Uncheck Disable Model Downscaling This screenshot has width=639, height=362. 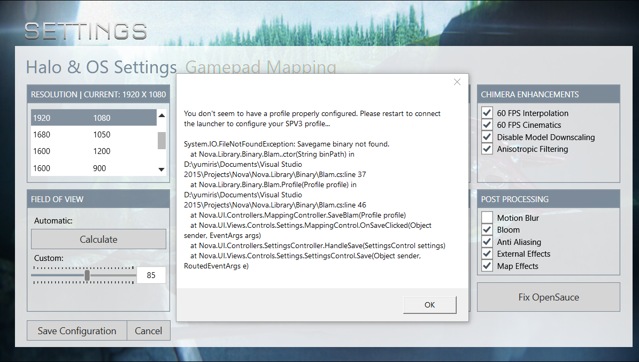487,137
